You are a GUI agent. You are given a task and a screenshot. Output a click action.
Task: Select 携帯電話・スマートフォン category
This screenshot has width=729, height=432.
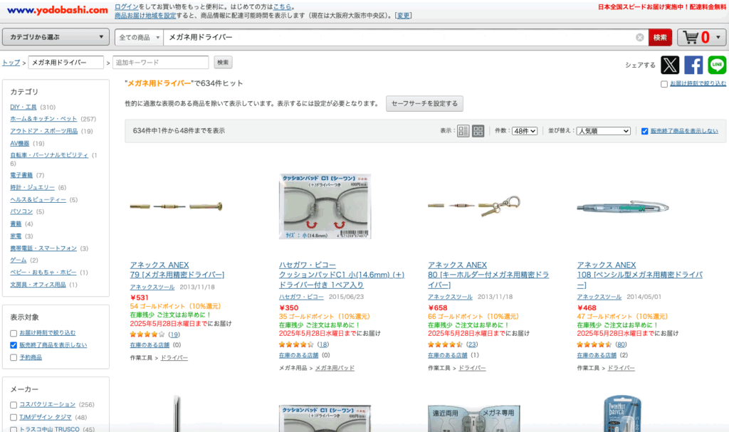[x=43, y=248]
